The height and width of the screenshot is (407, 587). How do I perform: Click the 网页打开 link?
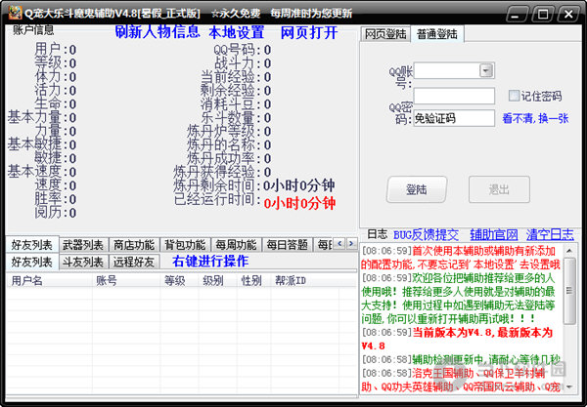(x=309, y=32)
